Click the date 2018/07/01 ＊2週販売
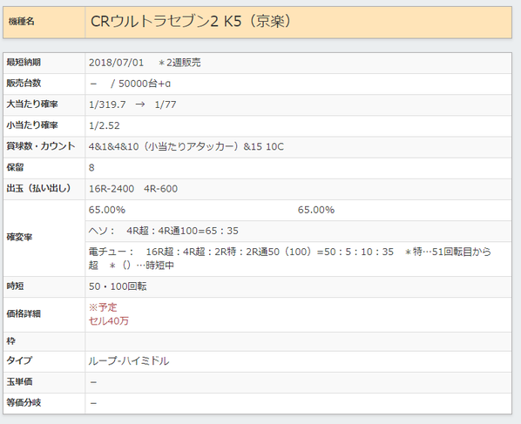This screenshot has height=424, width=521. 145,63
